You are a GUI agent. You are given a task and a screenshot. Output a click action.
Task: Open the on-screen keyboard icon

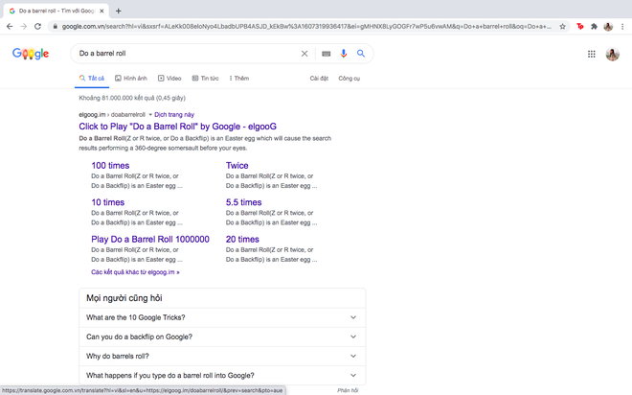coord(327,54)
